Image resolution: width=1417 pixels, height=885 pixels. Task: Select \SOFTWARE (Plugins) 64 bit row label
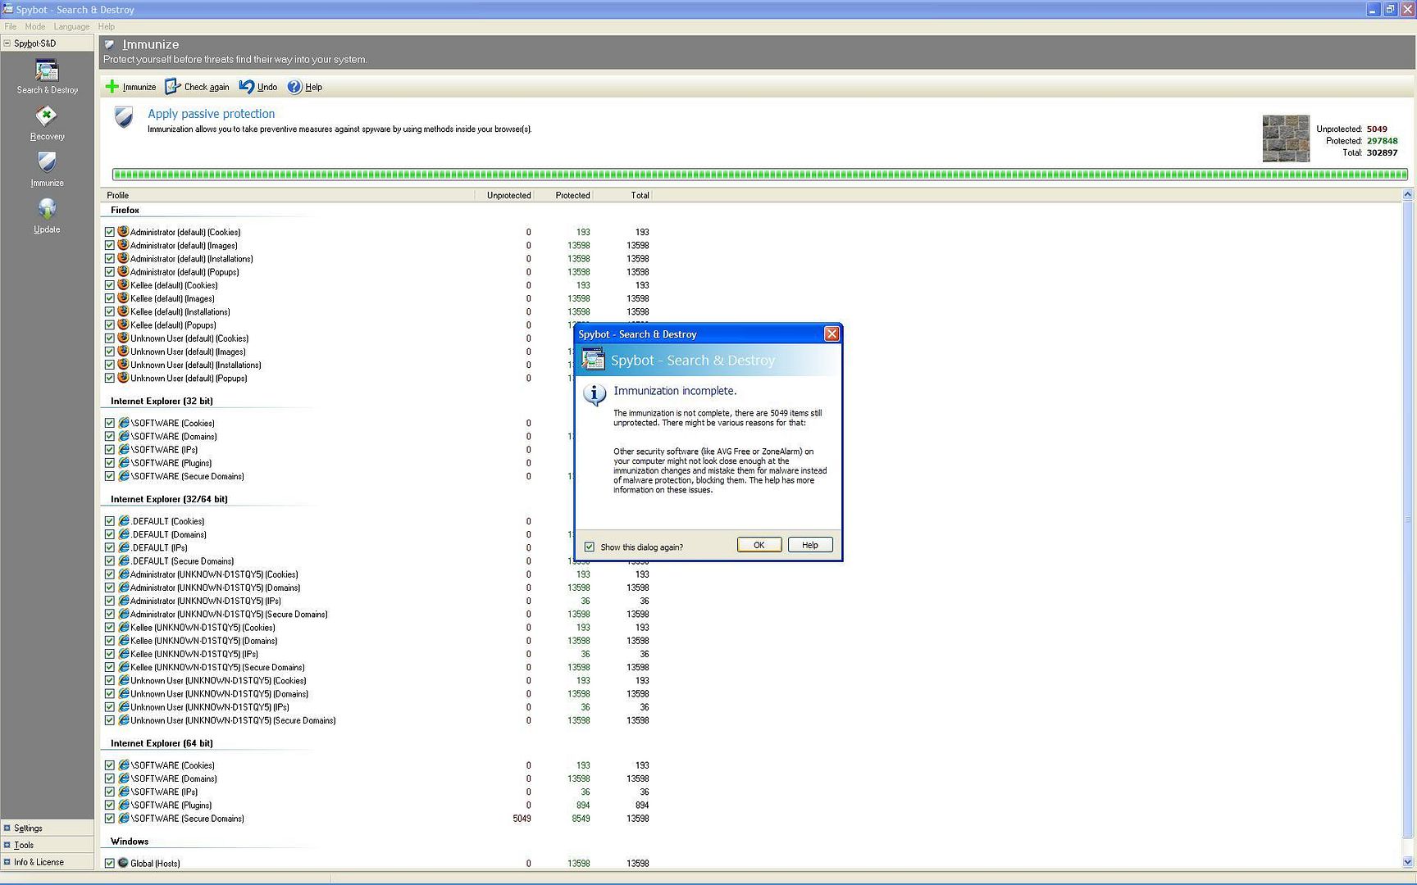(171, 806)
